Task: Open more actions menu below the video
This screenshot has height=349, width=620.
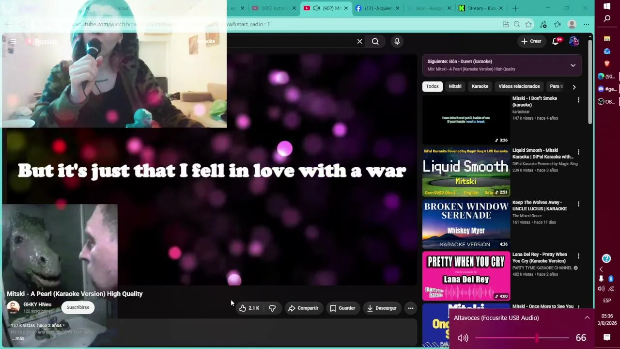Action: pyautogui.click(x=411, y=308)
